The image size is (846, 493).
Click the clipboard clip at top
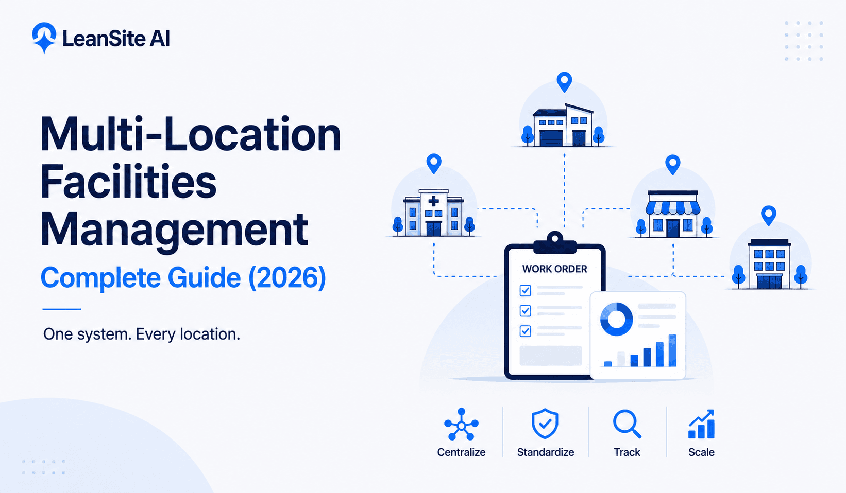555,243
